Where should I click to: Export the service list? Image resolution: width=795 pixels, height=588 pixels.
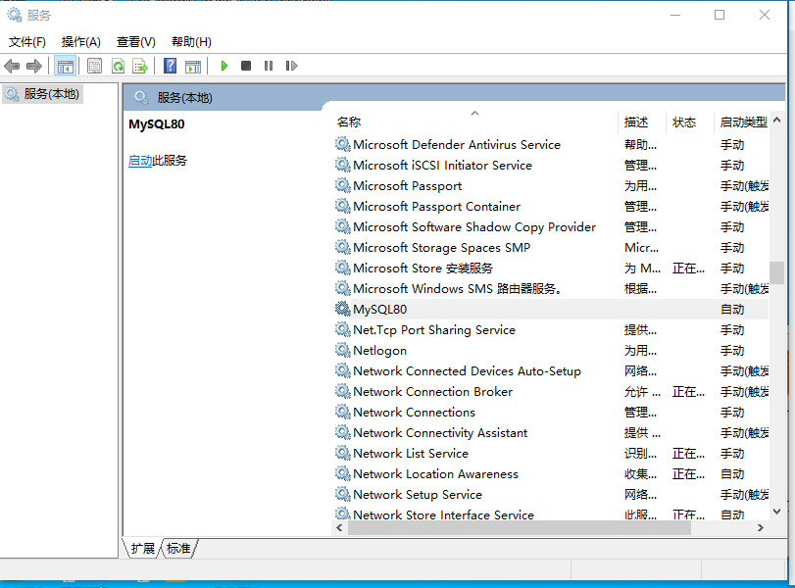pyautogui.click(x=140, y=66)
